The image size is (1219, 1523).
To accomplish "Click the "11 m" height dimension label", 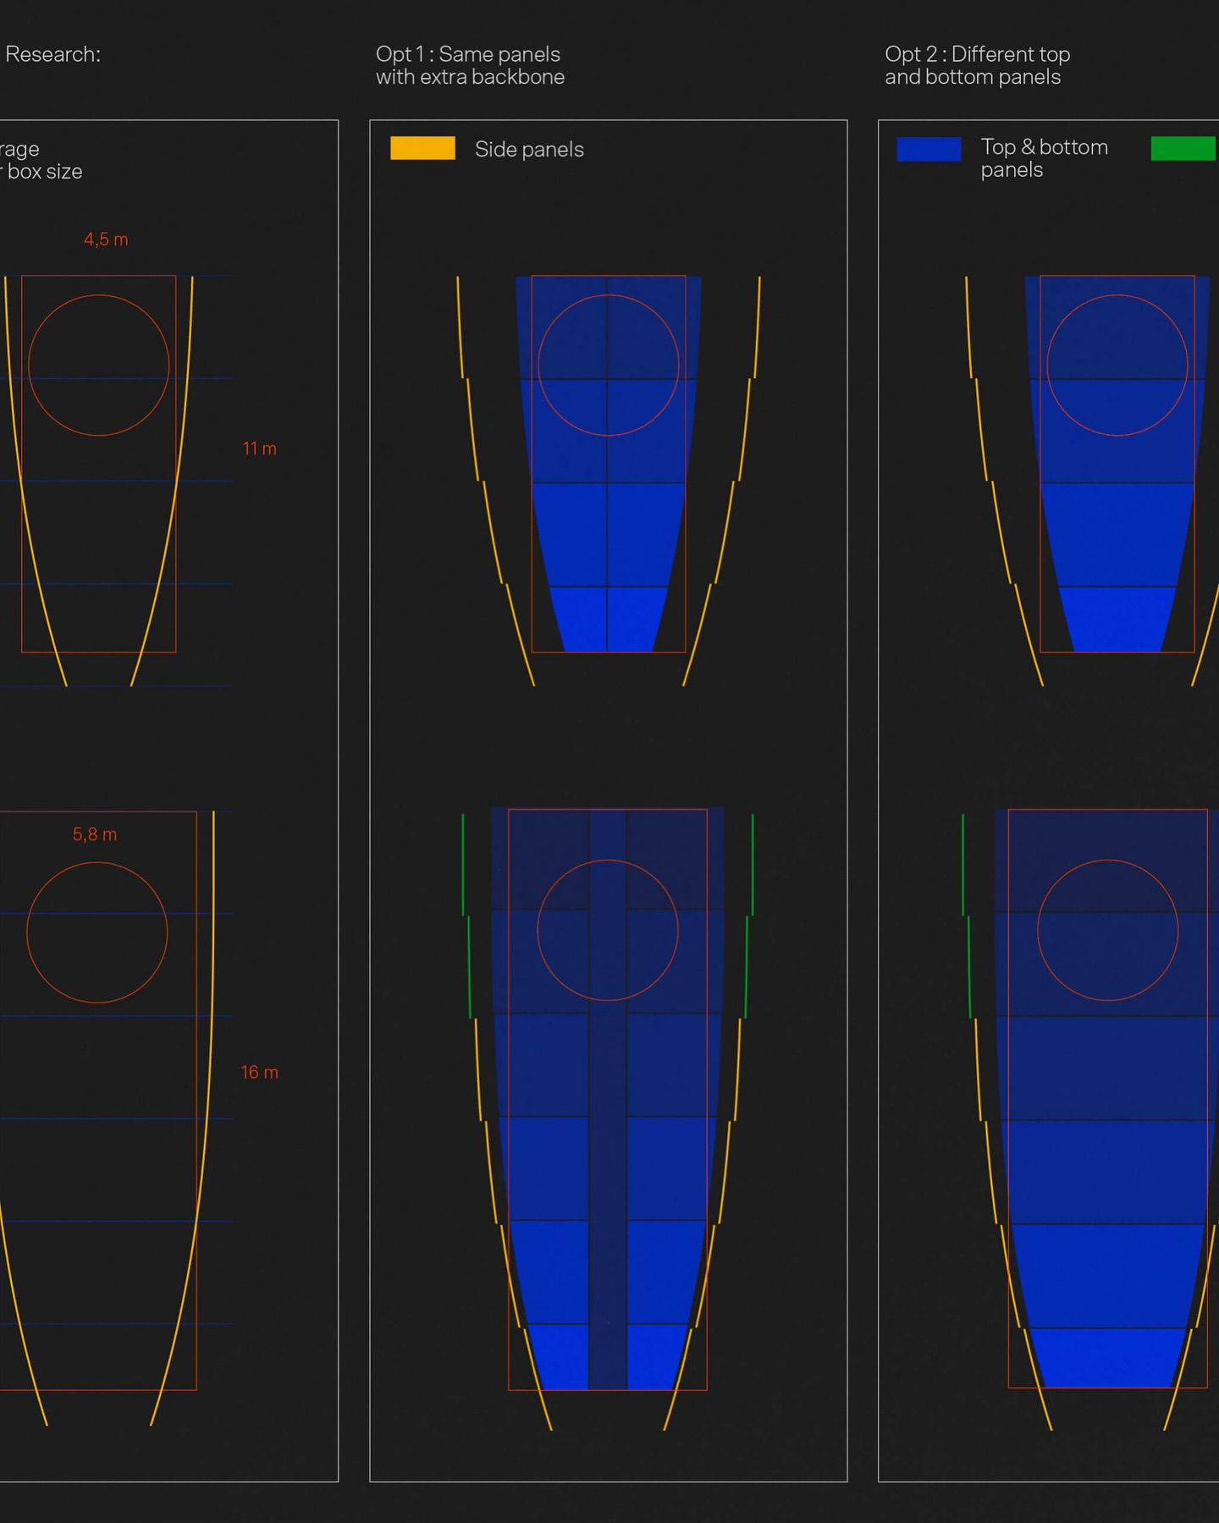I will (x=259, y=448).
